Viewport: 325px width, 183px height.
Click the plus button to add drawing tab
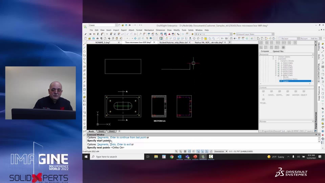point(230,42)
